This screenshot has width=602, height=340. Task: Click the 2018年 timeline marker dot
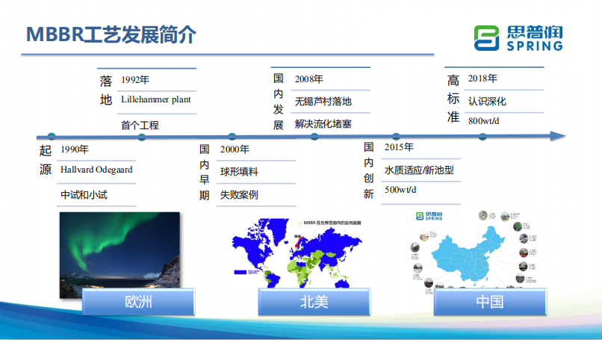482,137
